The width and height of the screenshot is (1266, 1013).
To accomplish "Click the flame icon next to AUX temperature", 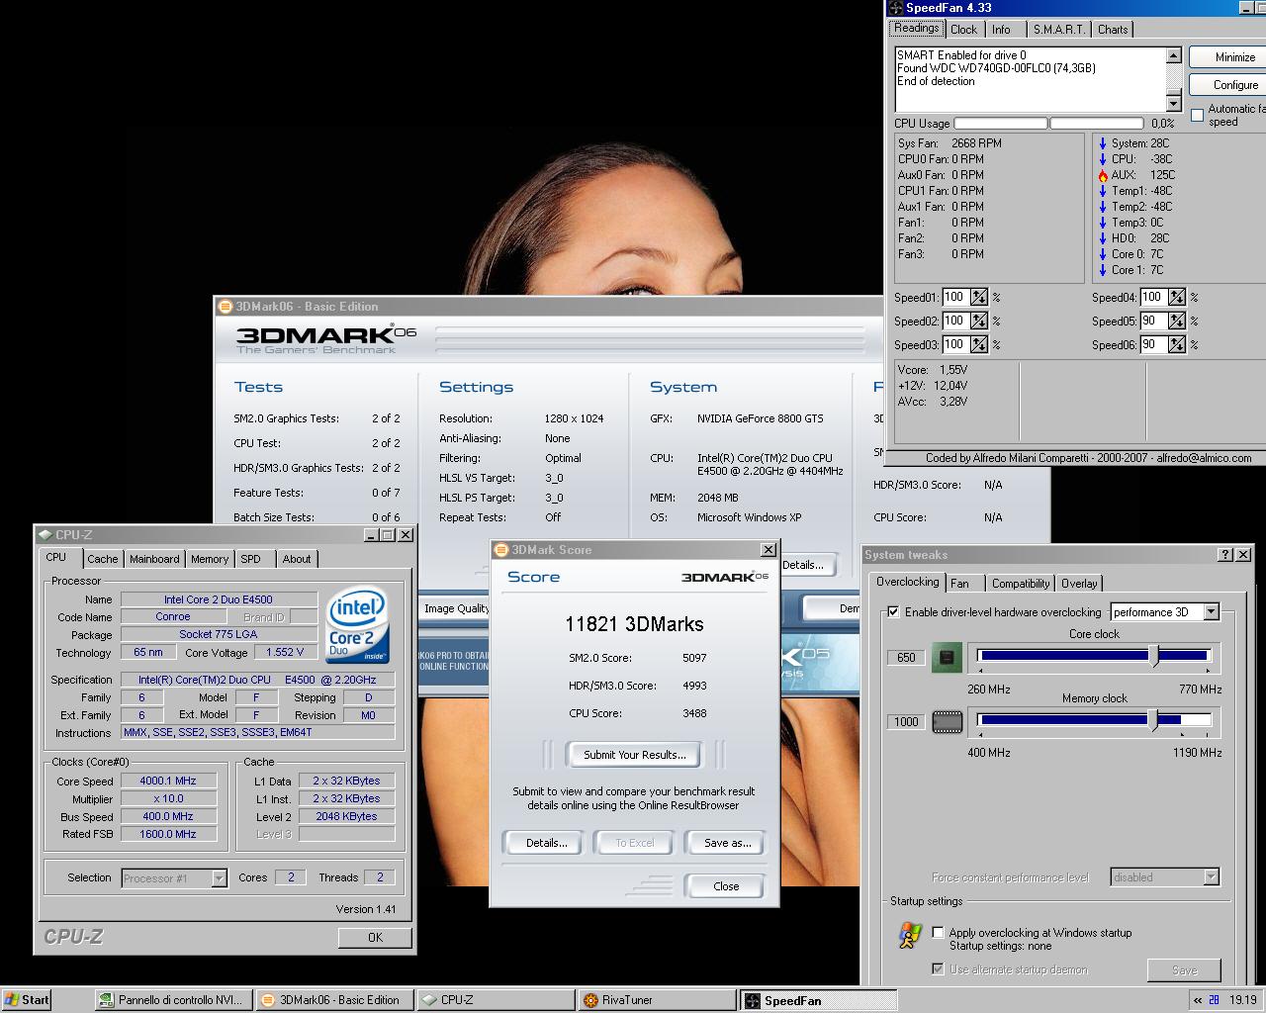I will [x=1103, y=175].
